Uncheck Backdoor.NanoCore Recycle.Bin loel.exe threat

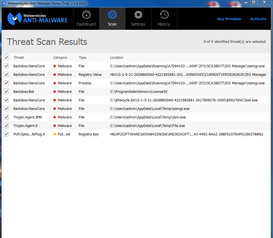pyautogui.click(x=7, y=100)
